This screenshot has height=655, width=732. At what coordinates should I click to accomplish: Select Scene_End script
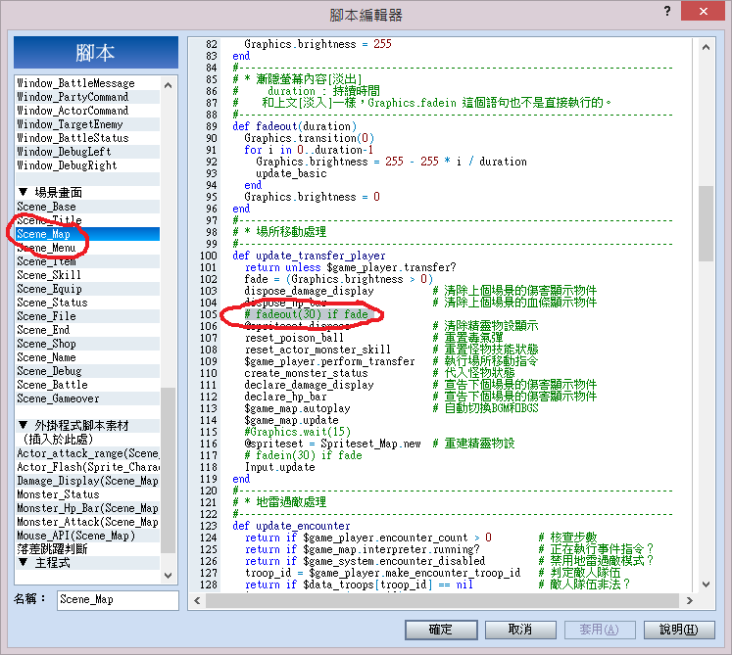[x=88, y=330]
